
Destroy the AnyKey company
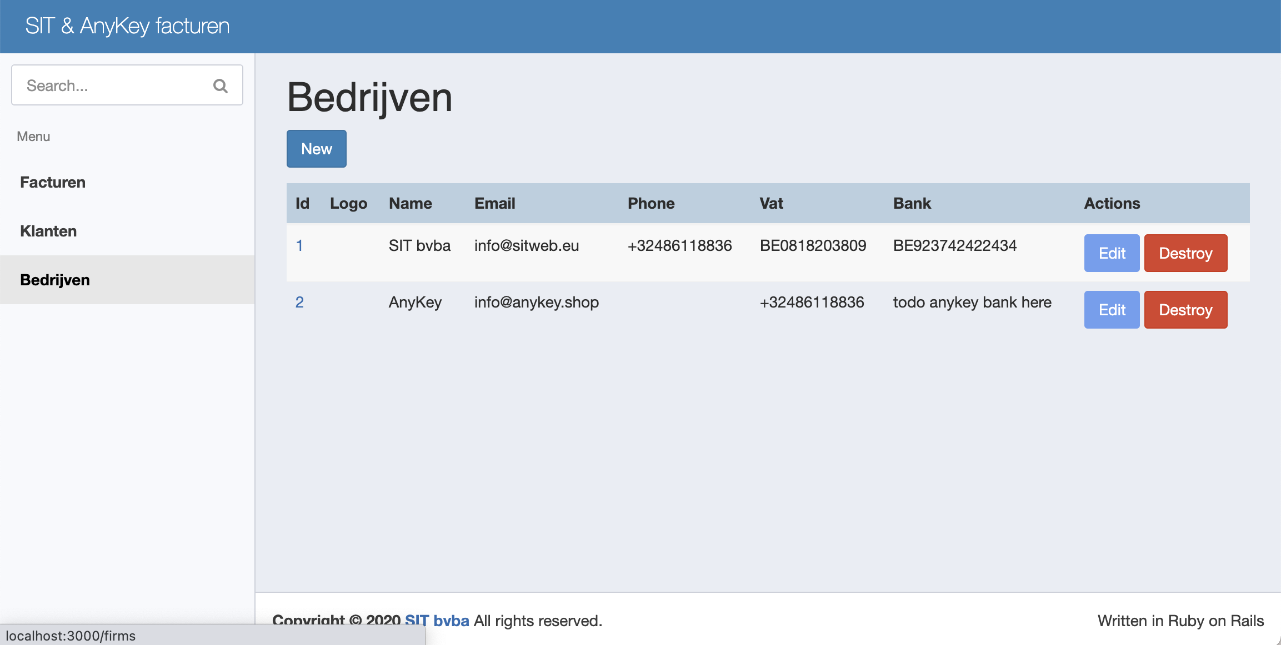pos(1185,310)
